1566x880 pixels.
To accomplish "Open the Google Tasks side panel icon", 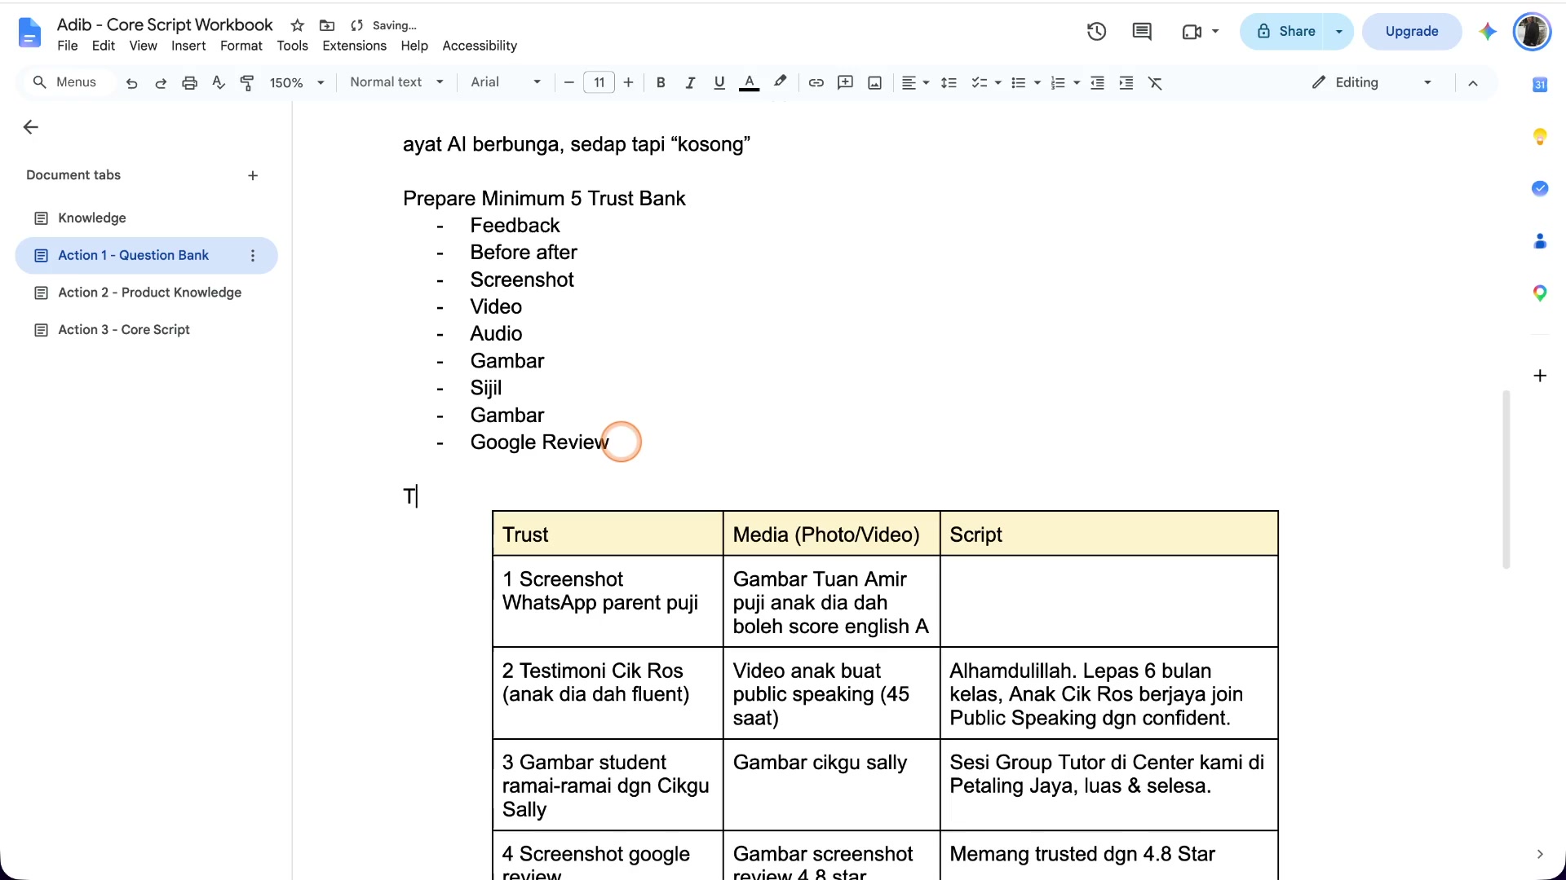I will (x=1540, y=188).
